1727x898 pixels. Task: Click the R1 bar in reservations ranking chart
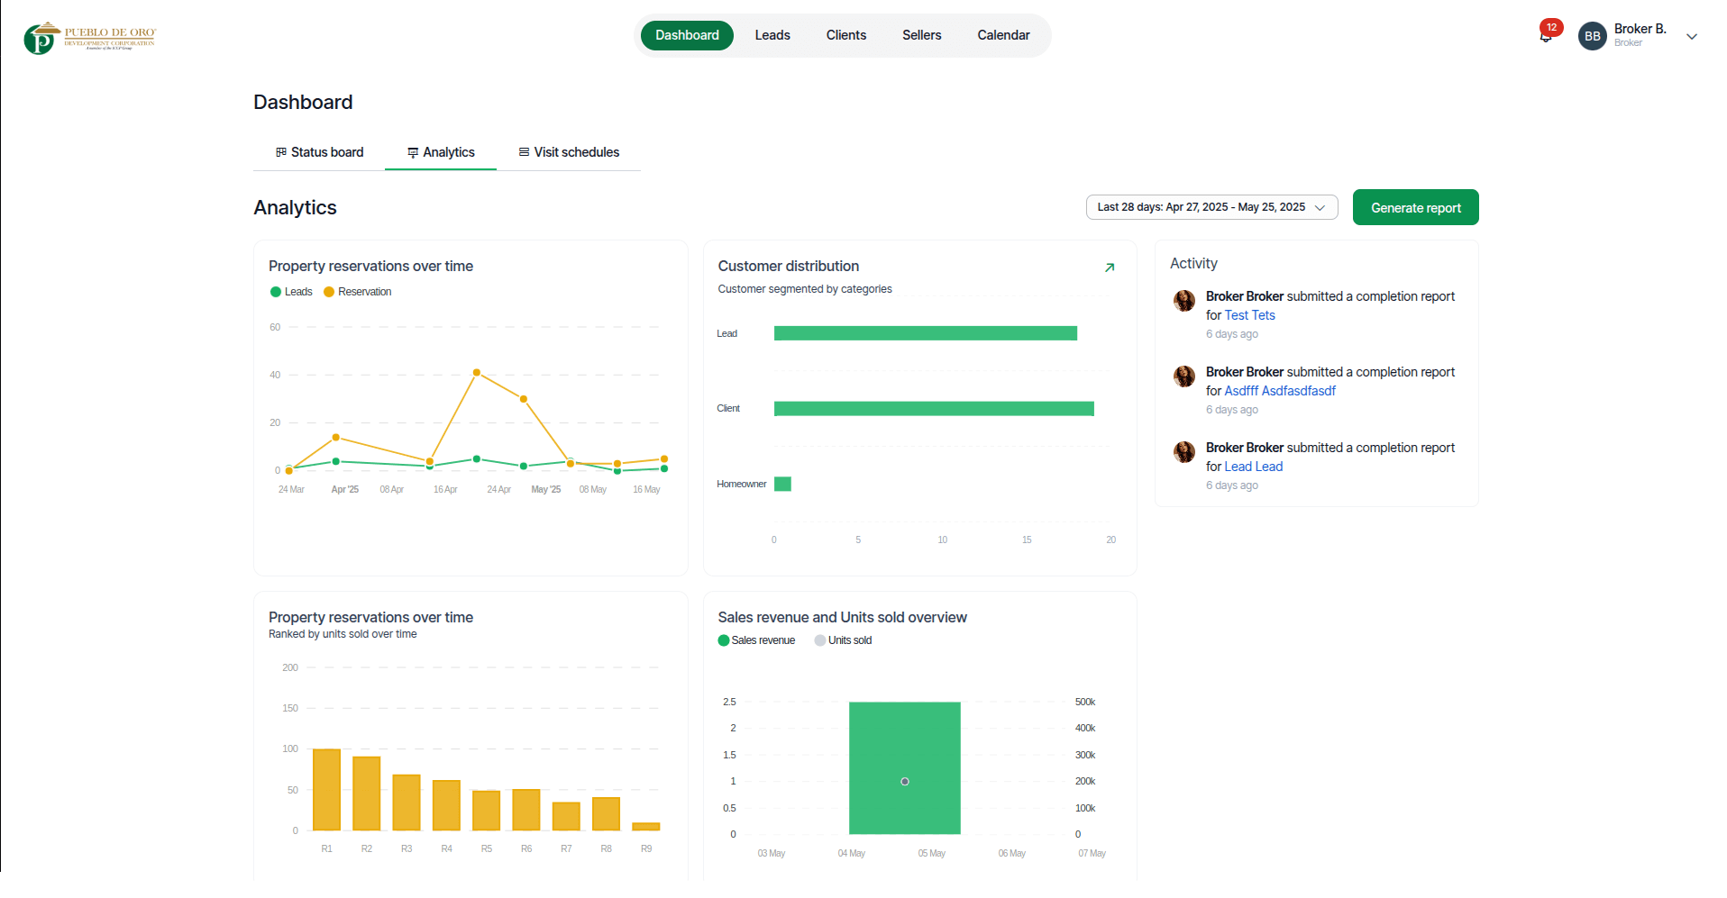[326, 789]
